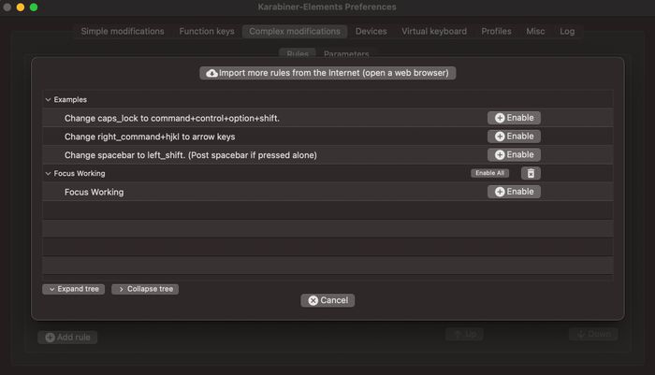
Task: Collapse the Examples group chevron
Action: (48, 100)
